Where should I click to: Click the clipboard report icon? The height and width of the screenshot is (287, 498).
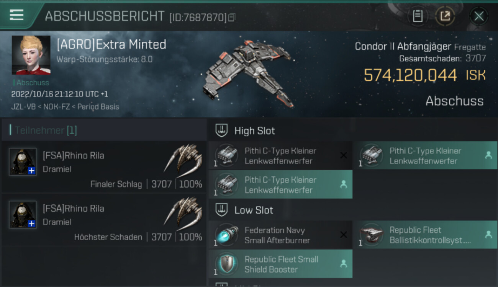(418, 16)
